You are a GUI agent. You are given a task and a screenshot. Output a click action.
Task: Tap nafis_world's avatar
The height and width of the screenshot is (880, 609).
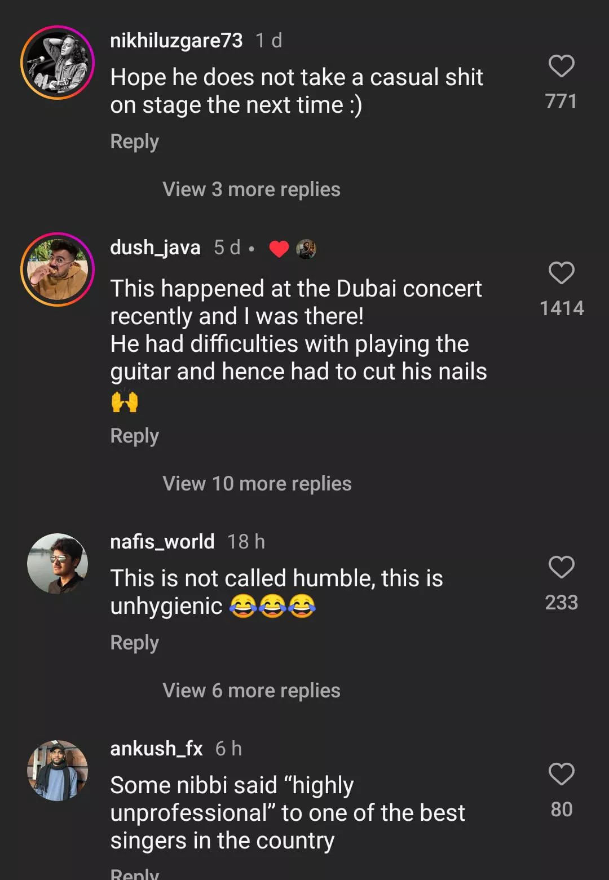pyautogui.click(x=58, y=564)
